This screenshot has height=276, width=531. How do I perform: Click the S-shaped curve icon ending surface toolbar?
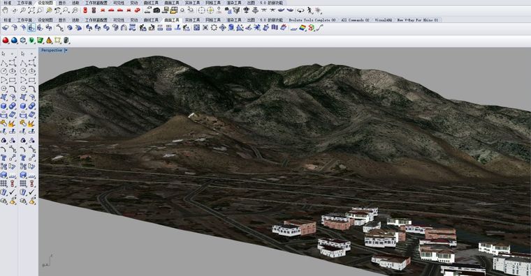pyautogui.click(x=320, y=28)
